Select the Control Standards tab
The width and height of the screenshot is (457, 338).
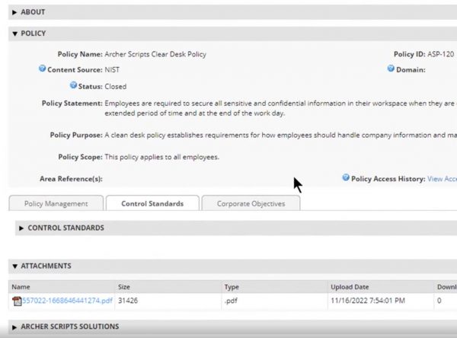(x=152, y=203)
